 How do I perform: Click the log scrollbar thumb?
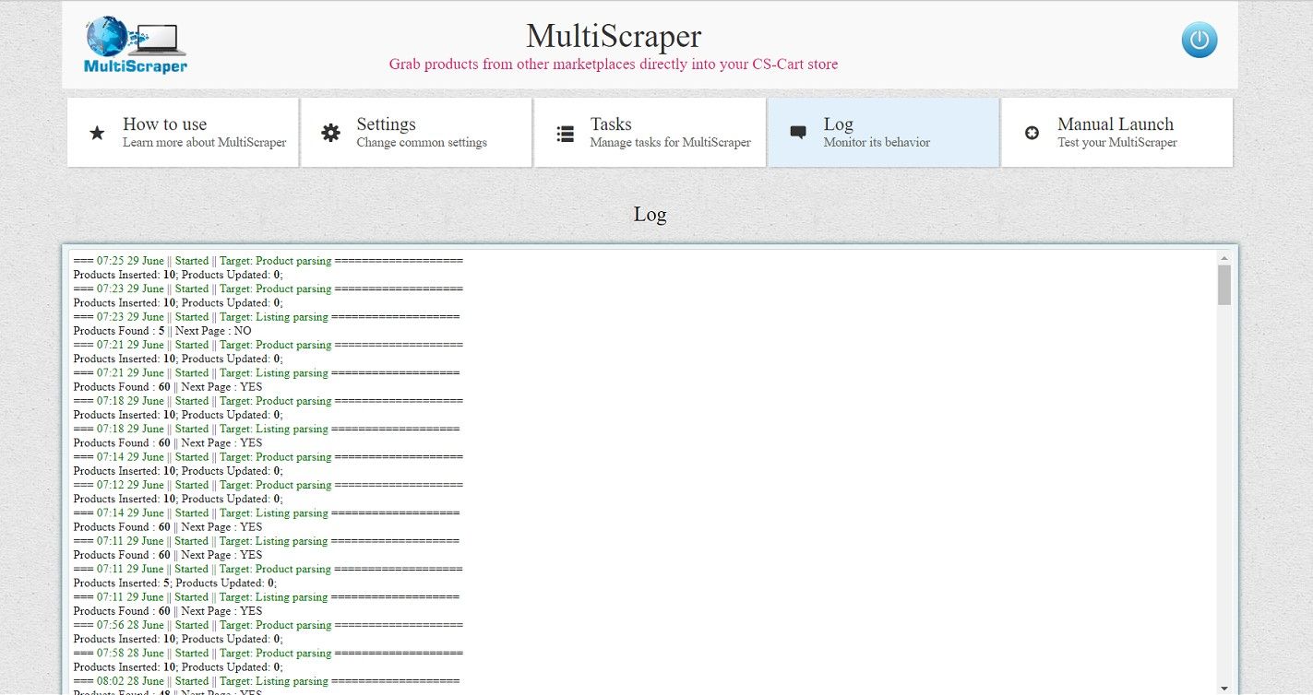coord(1224,285)
